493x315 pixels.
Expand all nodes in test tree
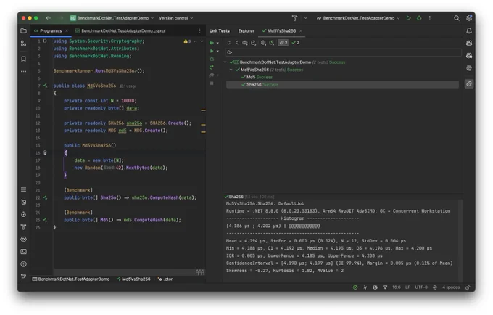tap(228, 43)
